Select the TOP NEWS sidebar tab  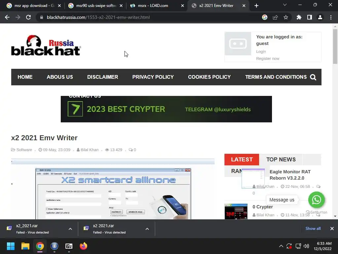point(281,159)
